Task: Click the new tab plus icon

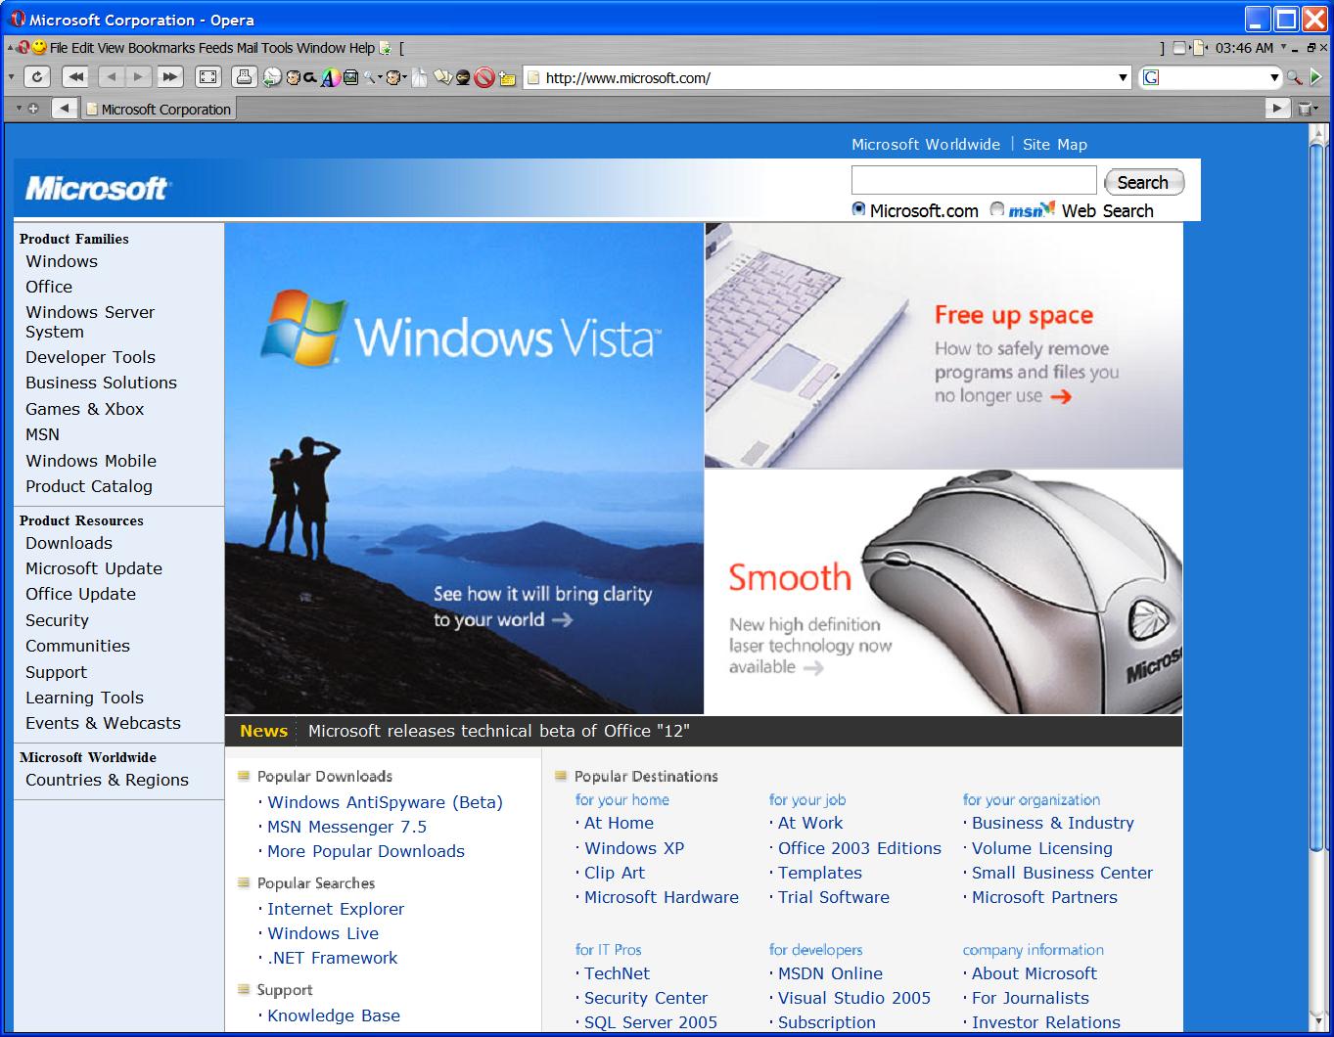Action: click(33, 109)
